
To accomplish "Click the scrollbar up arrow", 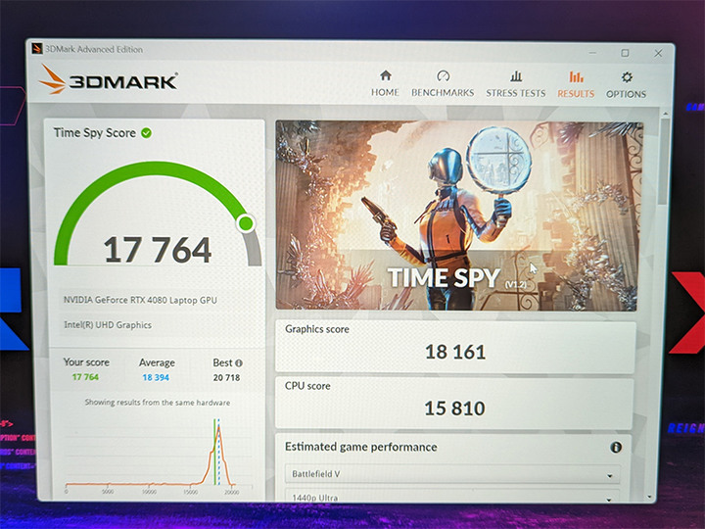I will (666, 114).
